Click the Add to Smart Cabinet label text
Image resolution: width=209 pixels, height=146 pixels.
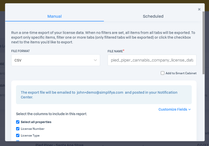point(181,73)
